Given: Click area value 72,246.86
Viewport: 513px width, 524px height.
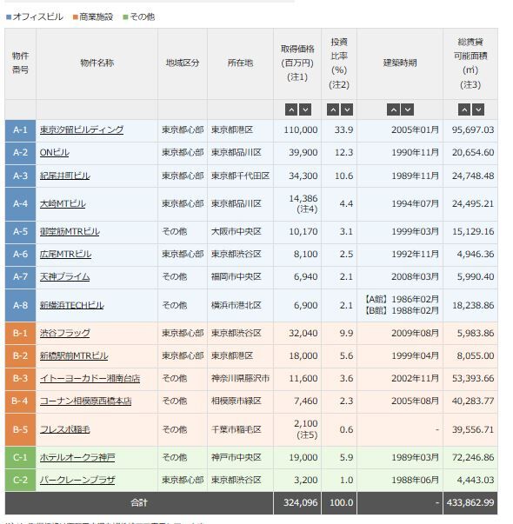Looking at the screenshot, I should click(473, 457).
